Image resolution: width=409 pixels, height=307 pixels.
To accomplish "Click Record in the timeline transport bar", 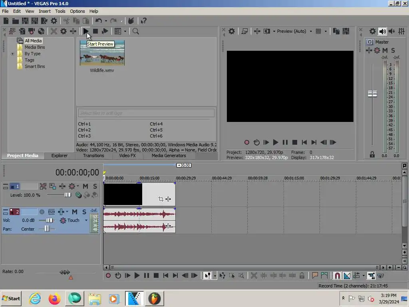I will pos(108,275).
